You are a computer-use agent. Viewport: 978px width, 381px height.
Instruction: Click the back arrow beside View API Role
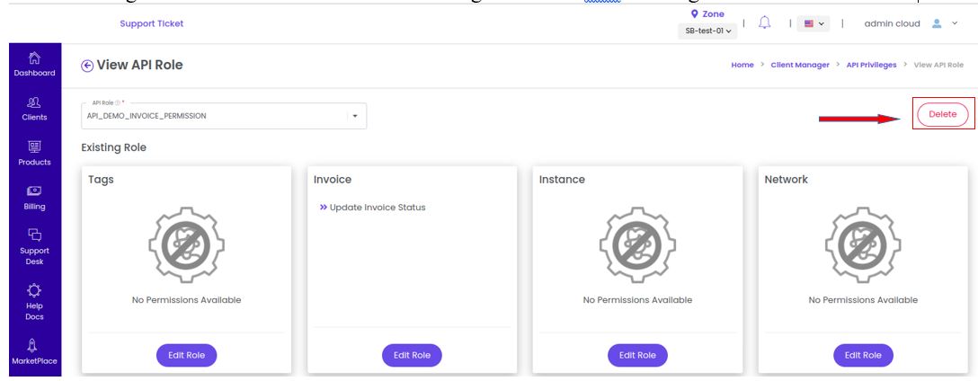87,66
